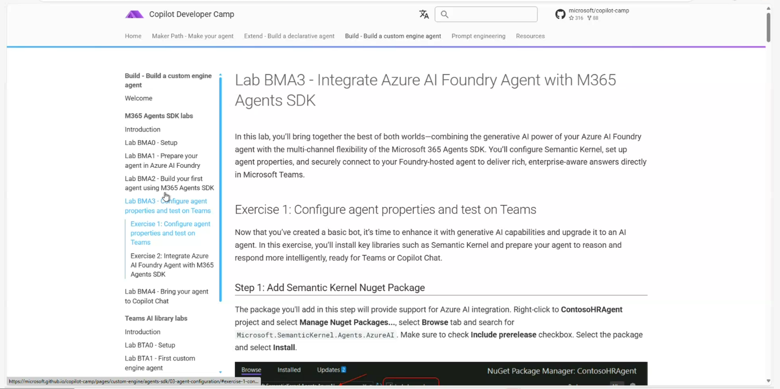The width and height of the screenshot is (780, 389).
Task: Jump to Exercise 1 in sidebar
Action: tap(170, 233)
